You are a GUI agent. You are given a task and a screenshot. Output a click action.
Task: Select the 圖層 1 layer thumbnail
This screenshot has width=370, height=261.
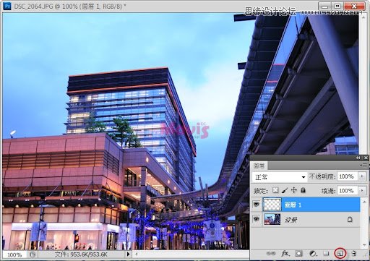tap(272, 205)
